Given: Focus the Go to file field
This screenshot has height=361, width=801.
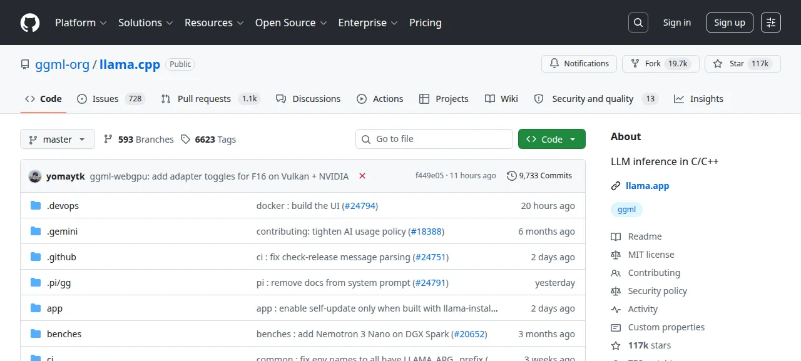Looking at the screenshot, I should pyautogui.click(x=434, y=139).
